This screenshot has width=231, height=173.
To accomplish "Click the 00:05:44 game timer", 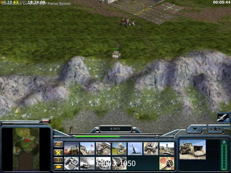I will pyautogui.click(x=221, y=2).
